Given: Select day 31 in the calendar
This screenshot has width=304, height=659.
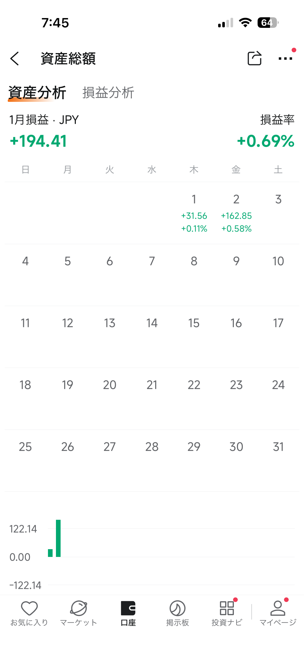Looking at the screenshot, I should click(x=278, y=447).
